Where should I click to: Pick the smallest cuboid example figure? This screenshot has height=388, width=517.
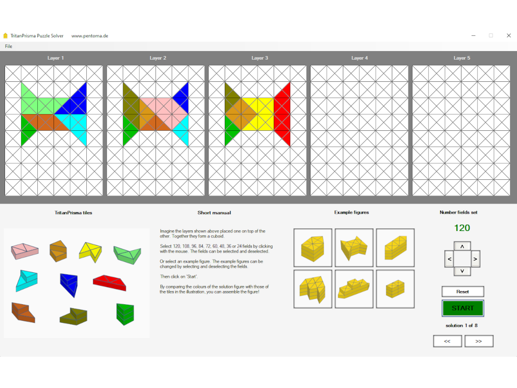[395, 289]
